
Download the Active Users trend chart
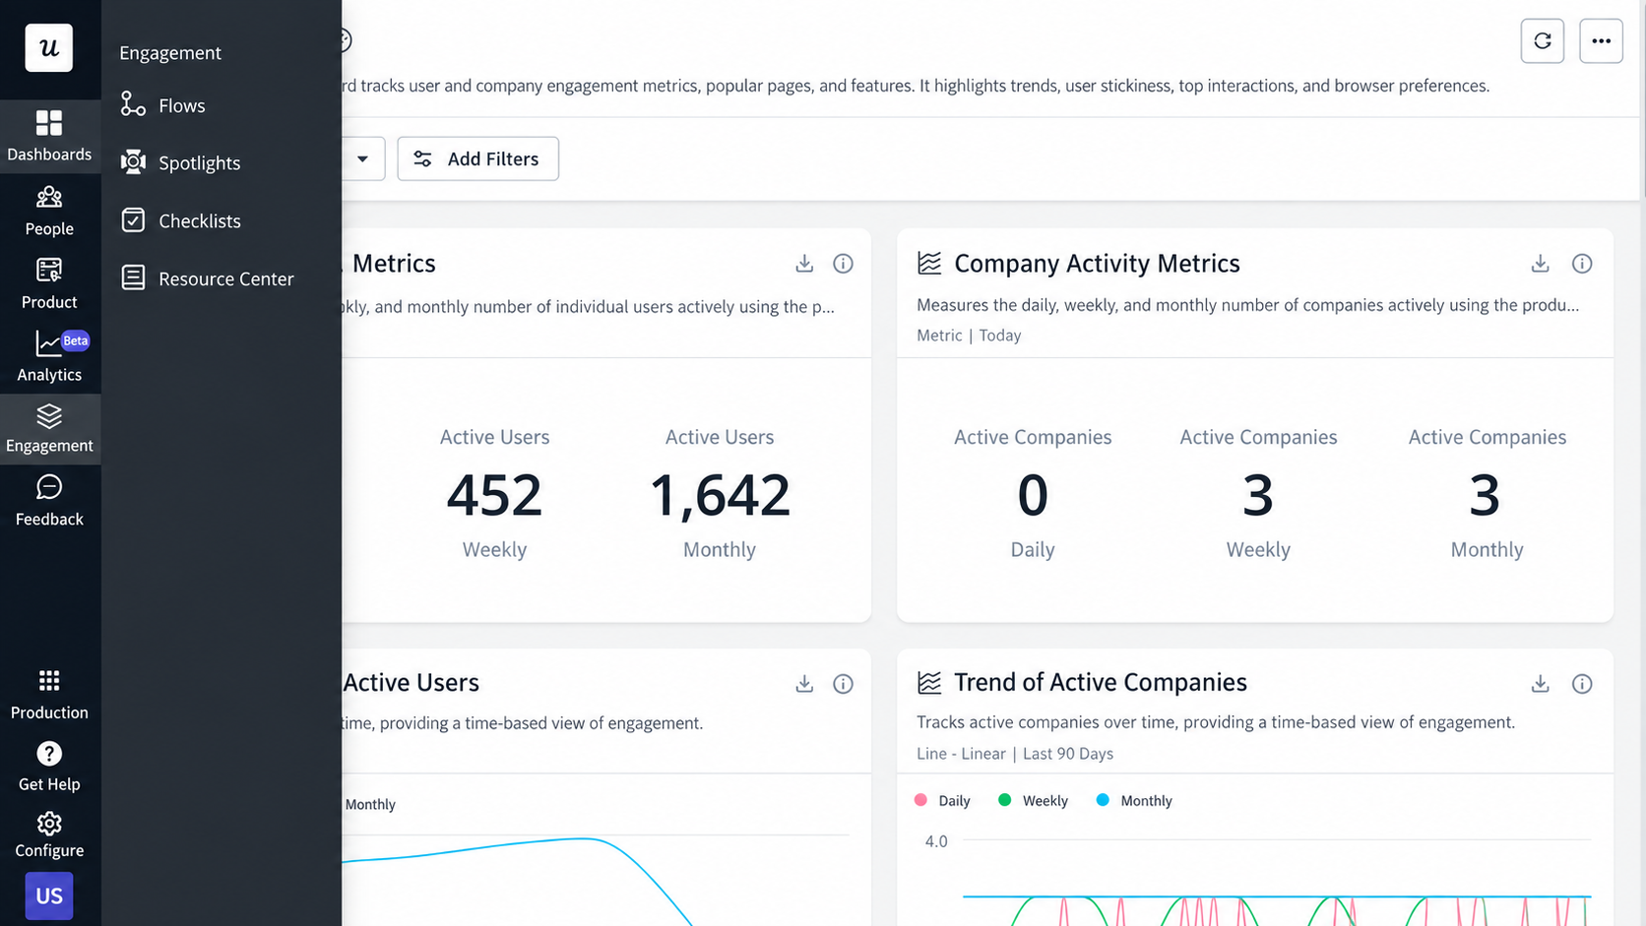click(804, 684)
